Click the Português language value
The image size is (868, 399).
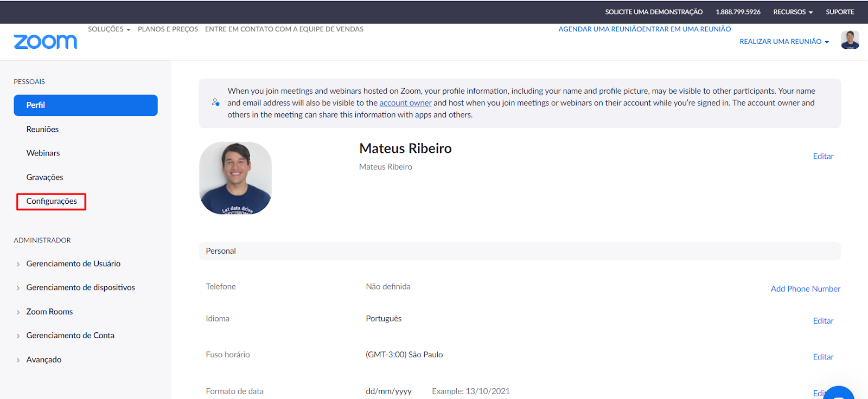pyautogui.click(x=384, y=319)
